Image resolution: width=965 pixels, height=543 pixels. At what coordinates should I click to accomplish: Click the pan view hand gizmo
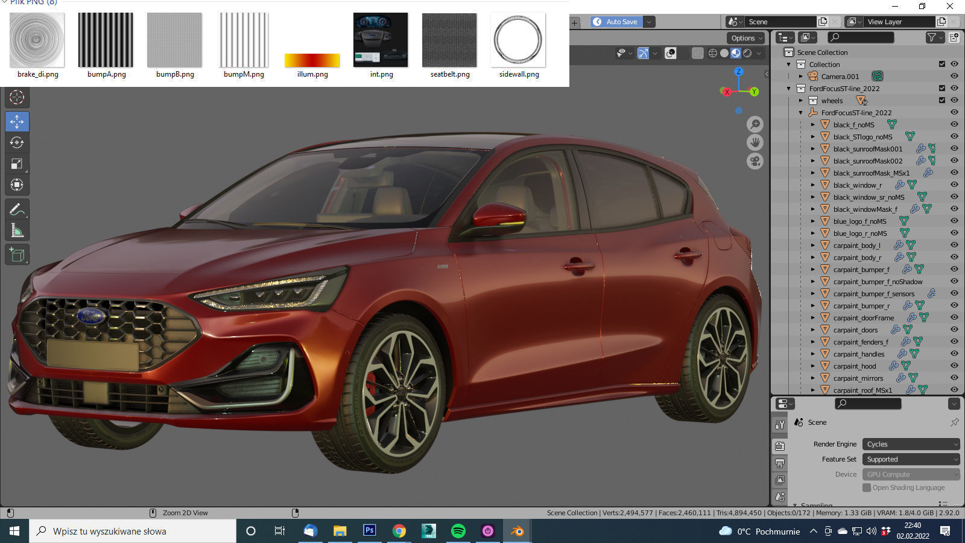[x=755, y=143]
